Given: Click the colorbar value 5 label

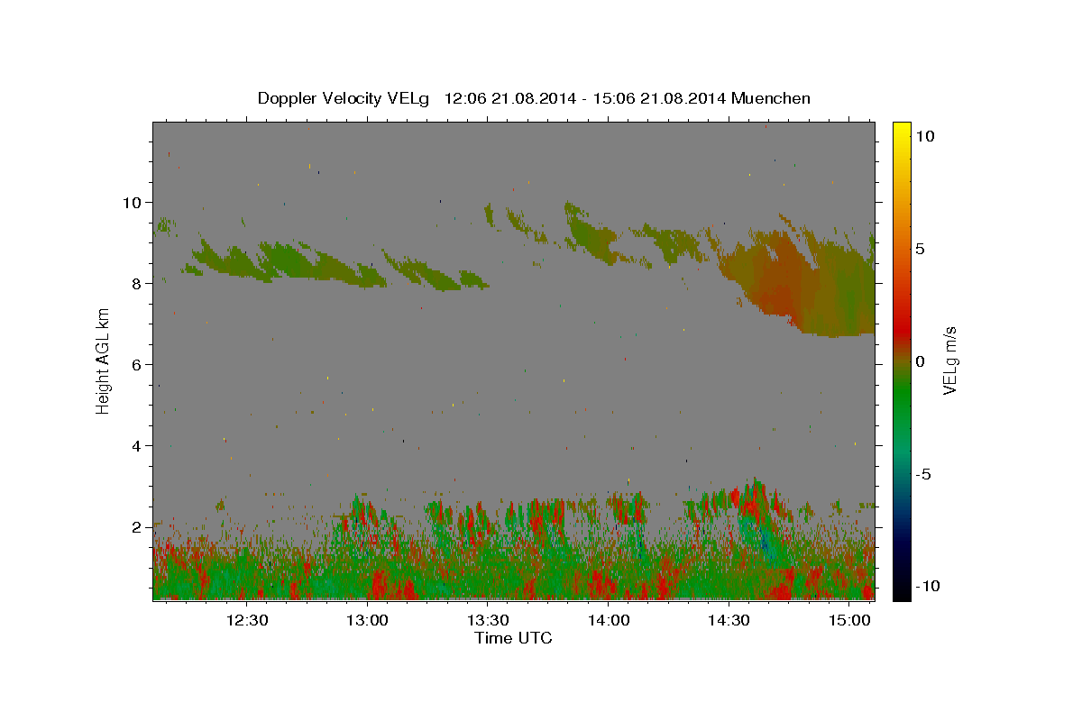Looking at the screenshot, I should tap(920, 249).
